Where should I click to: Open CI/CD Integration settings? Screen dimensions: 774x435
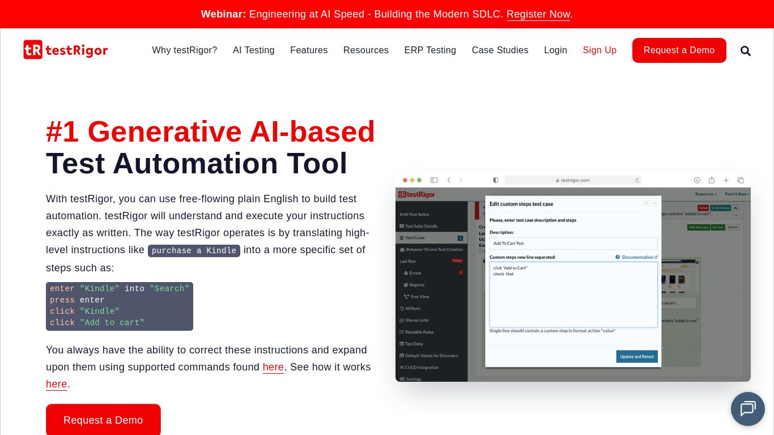point(418,367)
